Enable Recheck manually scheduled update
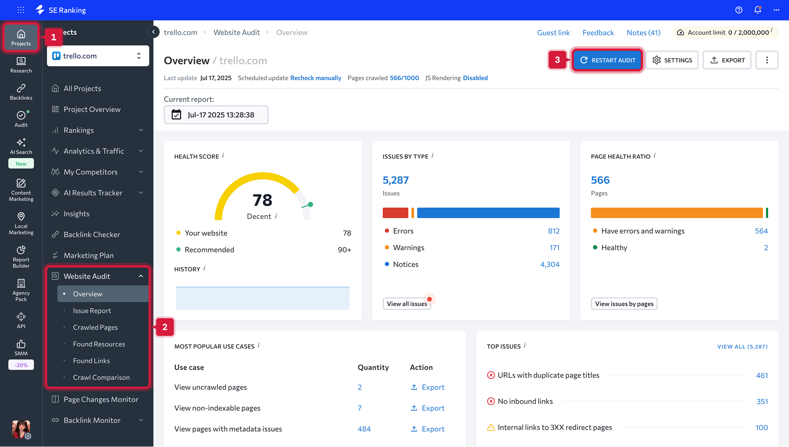This screenshot has height=447, width=789. pyautogui.click(x=316, y=78)
